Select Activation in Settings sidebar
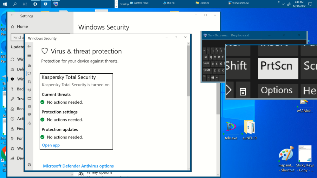The height and width of the screenshot is (178, 317). [x=17, y=119]
